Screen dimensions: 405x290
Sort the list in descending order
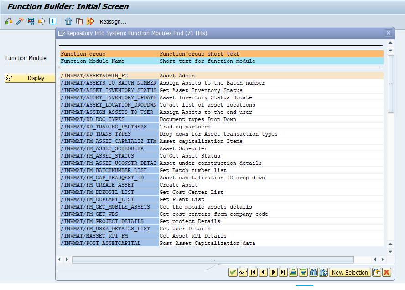click(x=303, y=272)
